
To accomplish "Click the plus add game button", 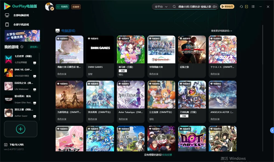I will tap(21, 129).
